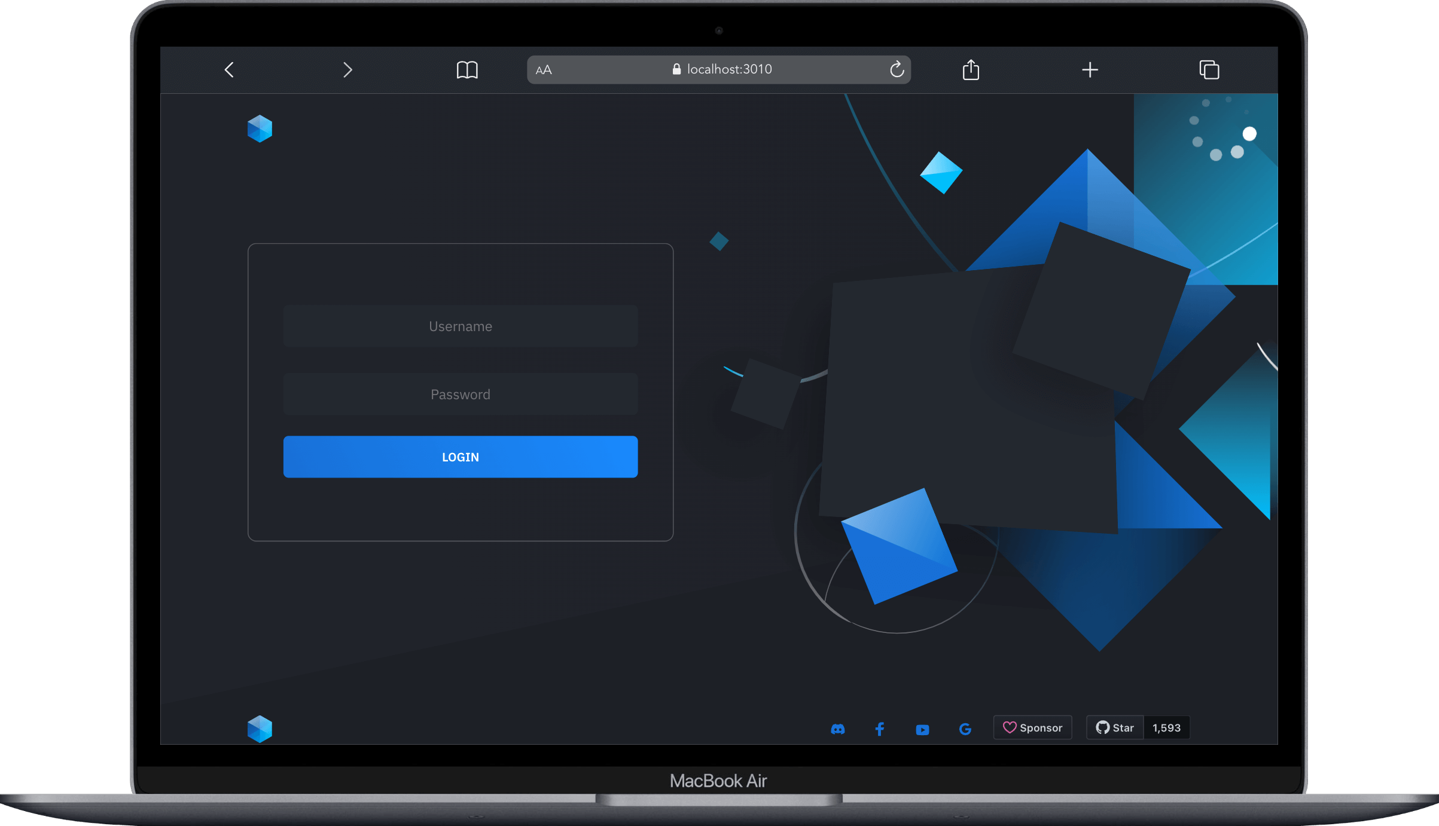Show all tabs overview icon
Image resolution: width=1439 pixels, height=826 pixels.
point(1209,70)
